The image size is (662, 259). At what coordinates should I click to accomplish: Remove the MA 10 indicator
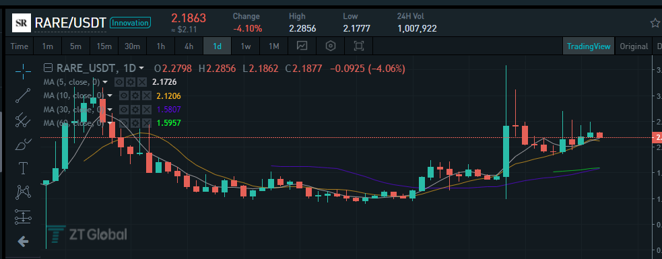[x=147, y=96]
